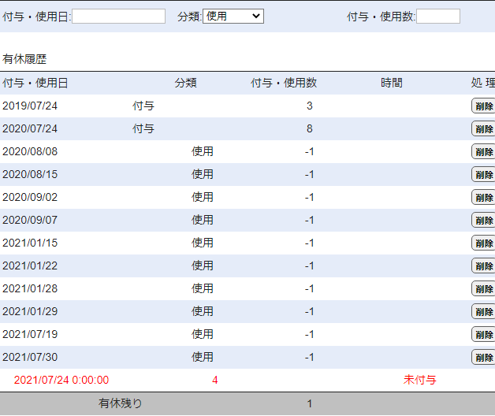Delete the 2019/07/24 付与 record
Image resolution: width=495 pixels, height=416 pixels.
[483, 106]
